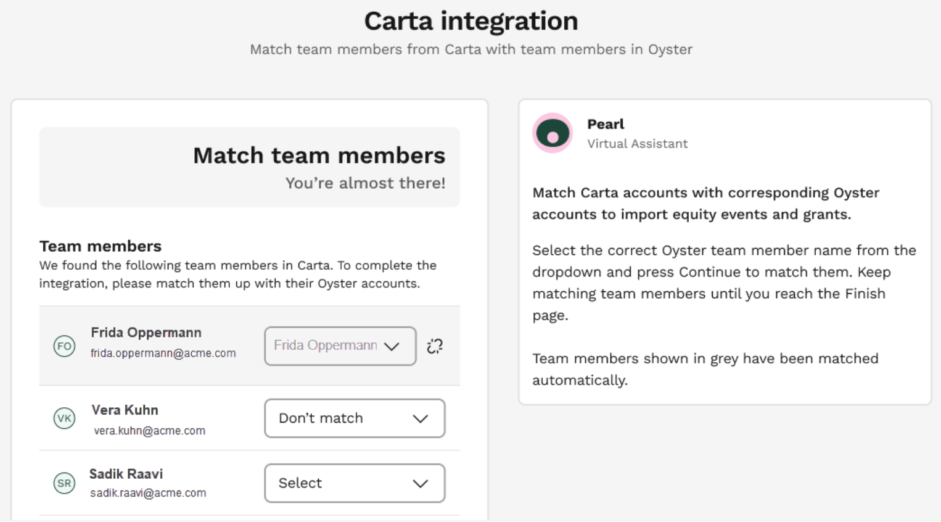Click the vera.kuhn@acme.com email address
Image resolution: width=941 pixels, height=522 pixels.
[x=149, y=431]
